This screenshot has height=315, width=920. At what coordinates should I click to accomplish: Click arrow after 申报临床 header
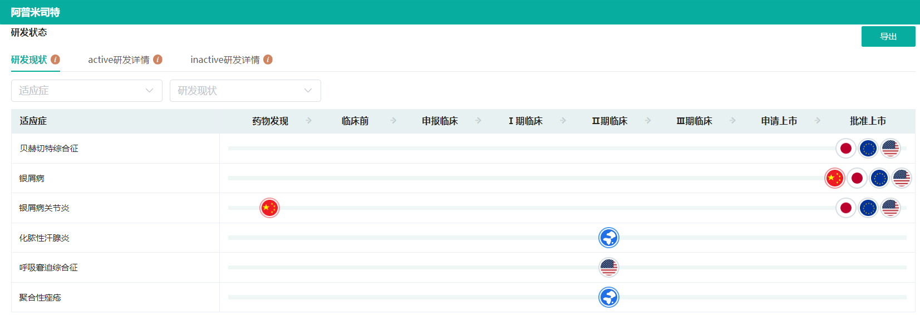(x=479, y=120)
